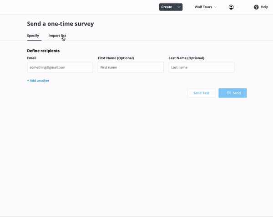Open the Wolf Tours account dropdown
This screenshot has width=273, height=217.
click(206, 7)
